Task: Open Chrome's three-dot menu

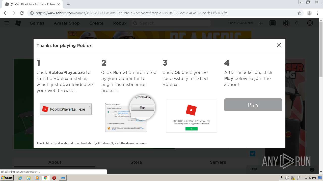Action: pyautogui.click(x=318, y=13)
